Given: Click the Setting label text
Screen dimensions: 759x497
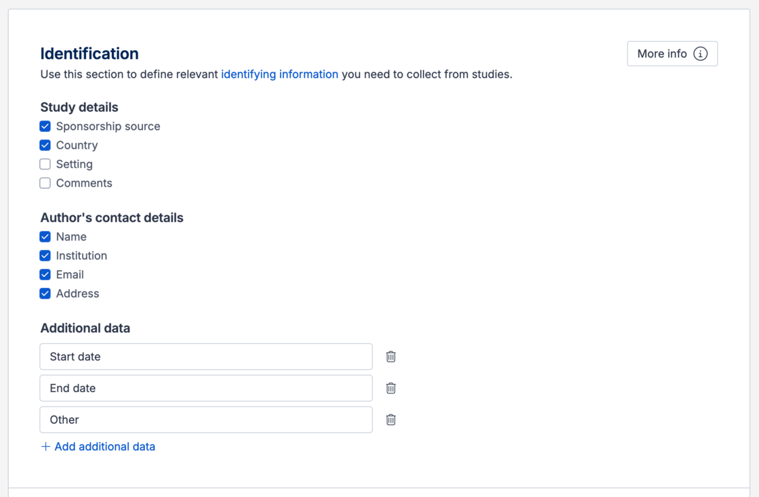Looking at the screenshot, I should point(74,165).
